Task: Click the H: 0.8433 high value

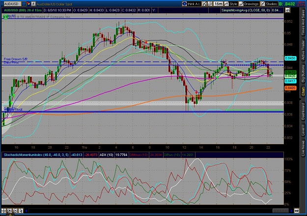Action: (97, 10)
